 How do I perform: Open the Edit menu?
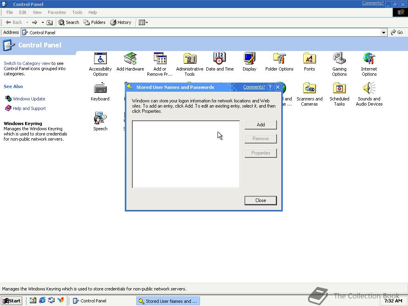point(23,12)
